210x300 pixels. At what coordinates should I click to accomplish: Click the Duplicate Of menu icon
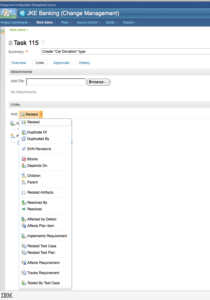point(24,132)
